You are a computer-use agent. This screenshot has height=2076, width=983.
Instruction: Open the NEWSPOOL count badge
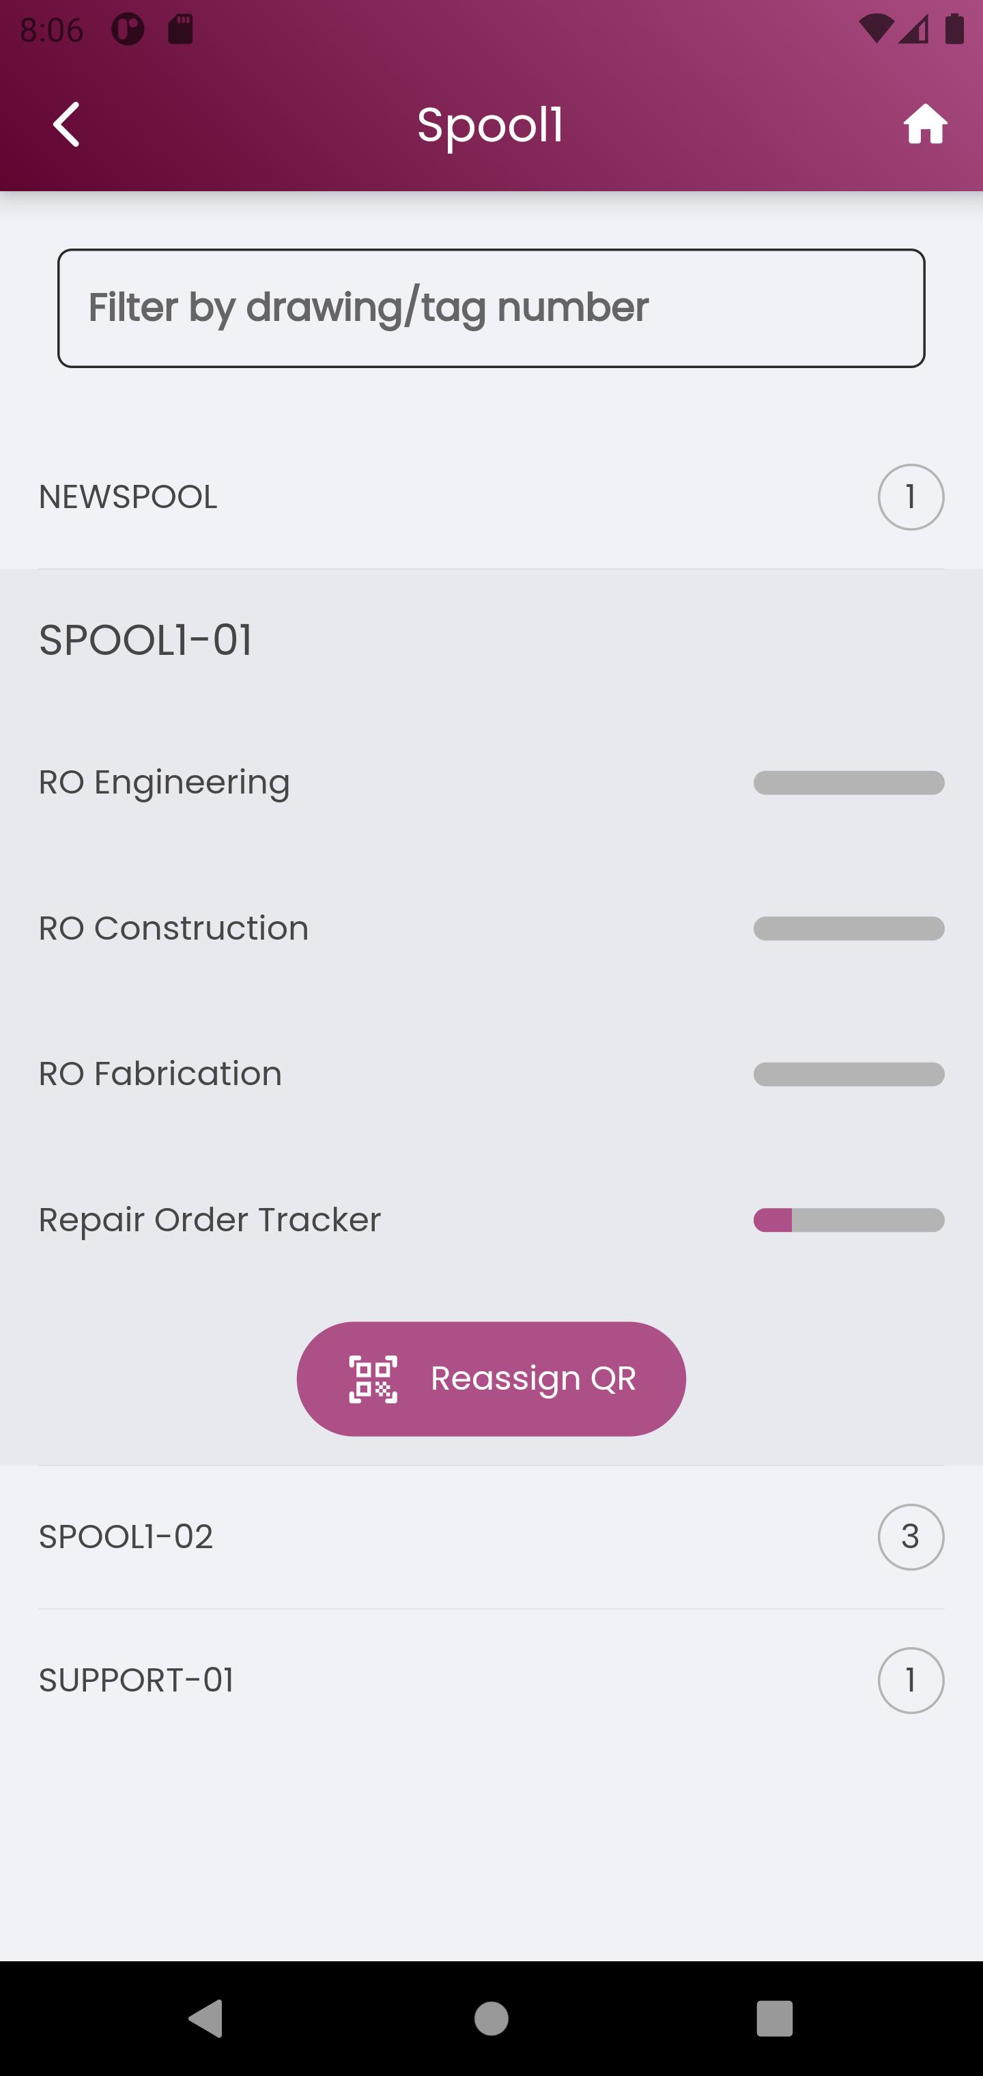click(911, 497)
